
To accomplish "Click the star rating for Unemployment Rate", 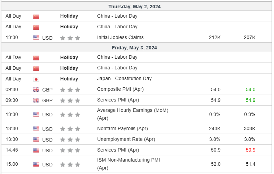I will tap(70, 139).
